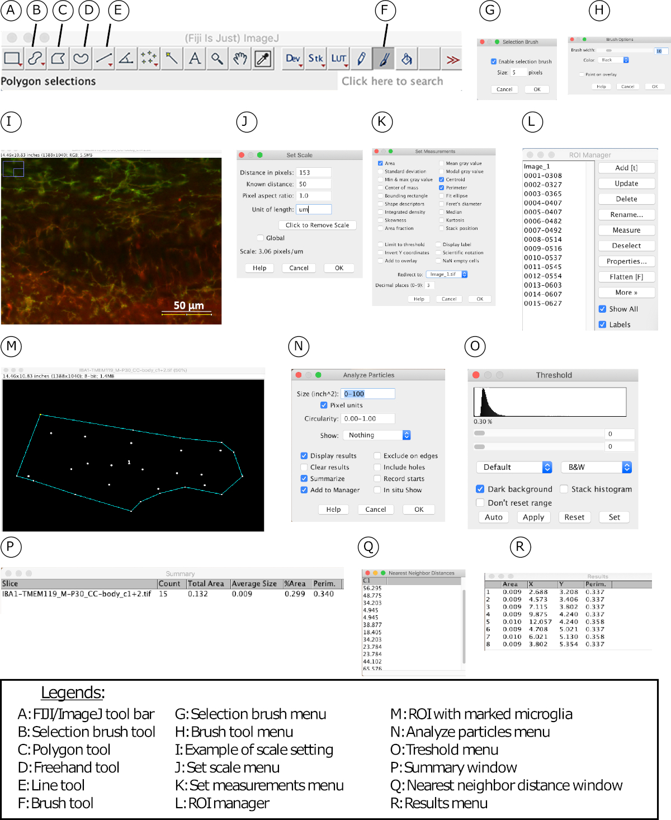Click Cancel in Selection Brush dialog
This screenshot has height=820, width=671.
[504, 89]
